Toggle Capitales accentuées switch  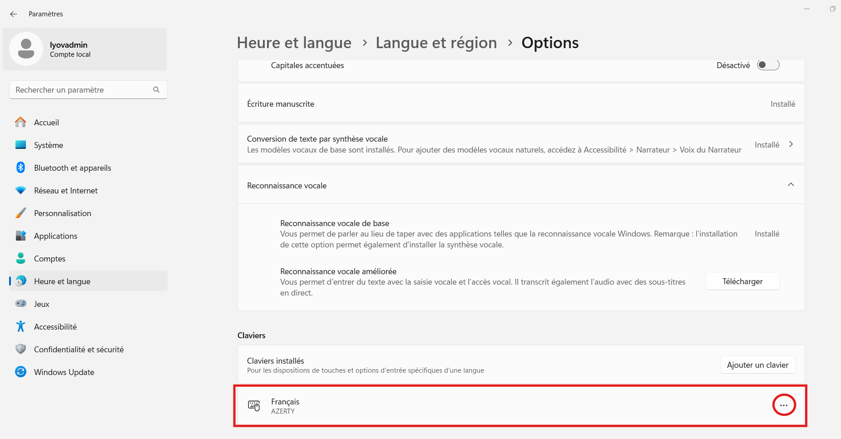click(768, 65)
